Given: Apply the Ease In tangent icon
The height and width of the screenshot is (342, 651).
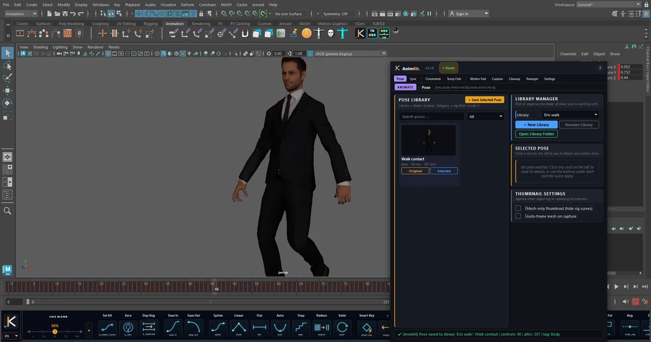Looking at the screenshot, I should pos(173,327).
